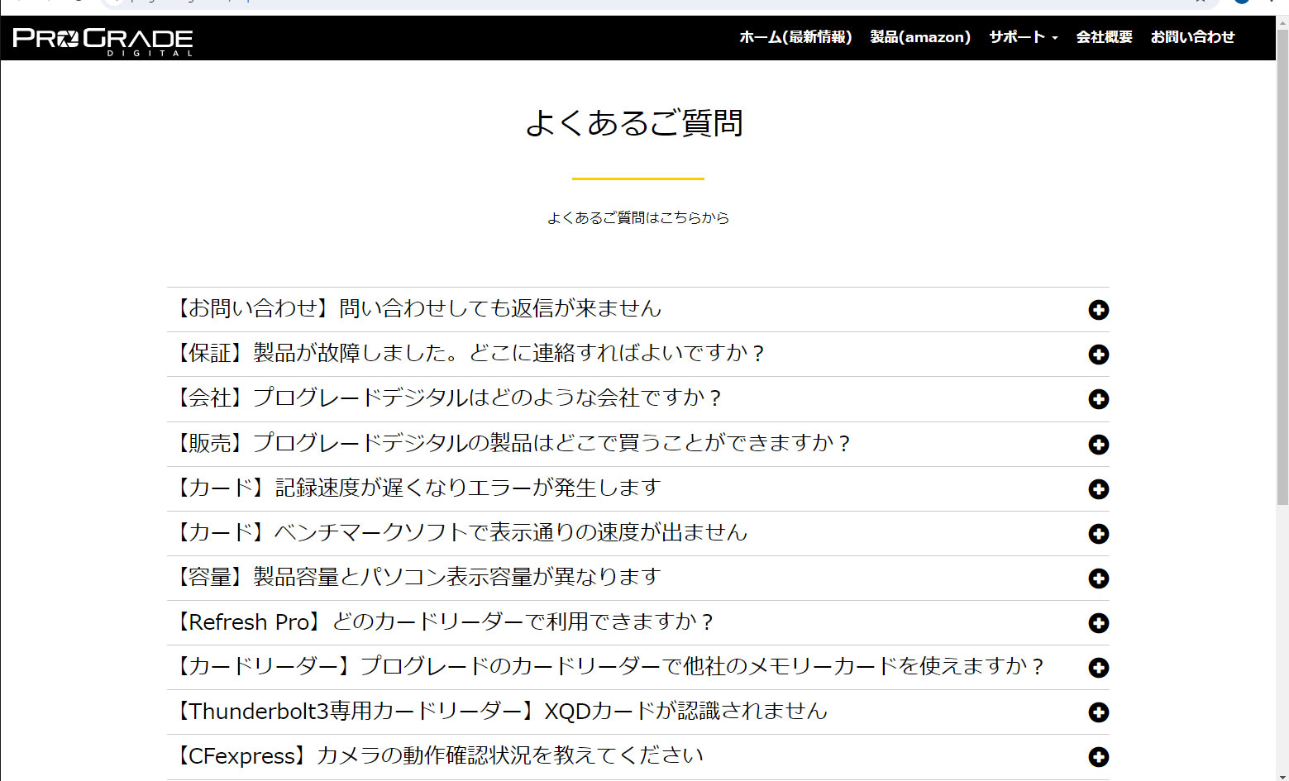Screen dimensions: 1289x781
Task: Expand the 【容量】製品容量 FAQ entry
Action: [1098, 579]
